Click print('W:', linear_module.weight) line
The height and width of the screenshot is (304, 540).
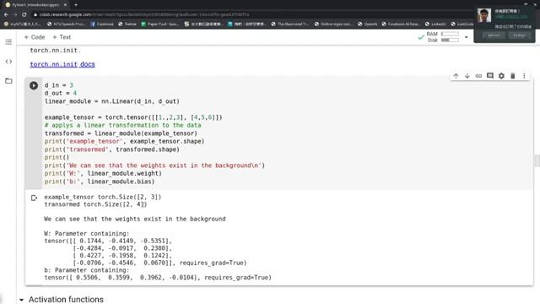click(103, 173)
